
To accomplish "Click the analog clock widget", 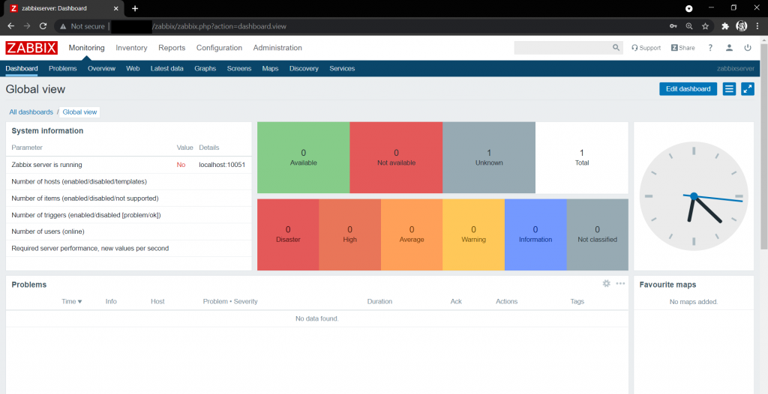I will tap(694, 196).
